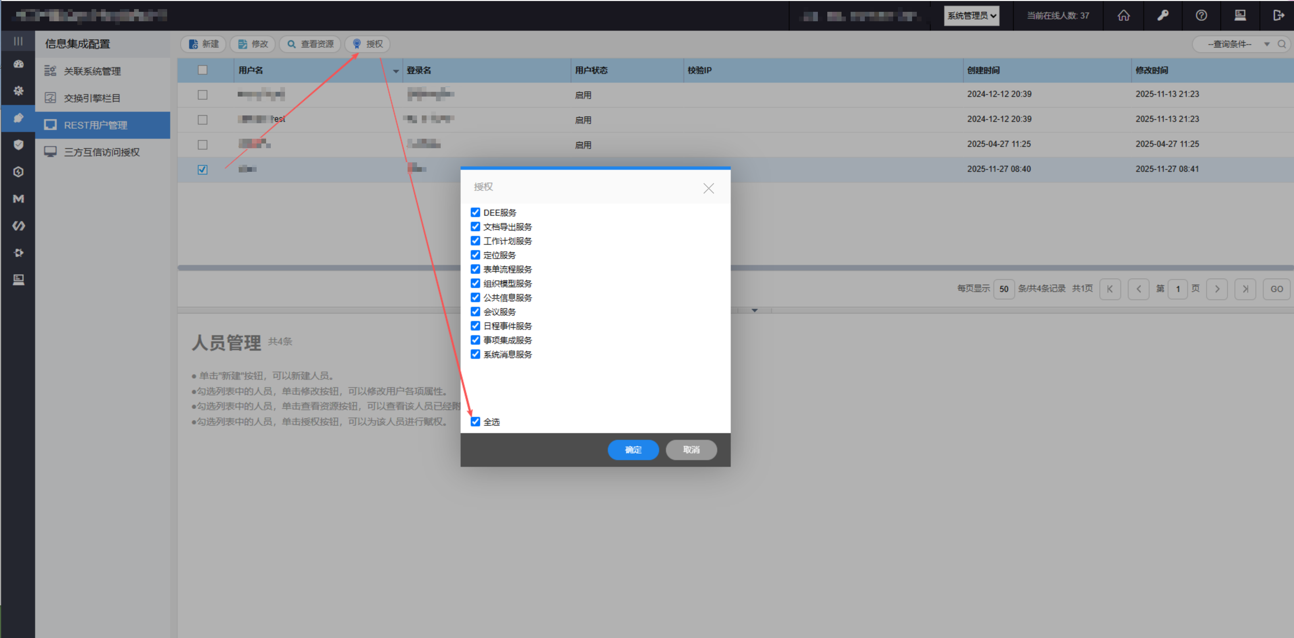Screen dimensions: 1294x638
Task: Open the help question mark icon
Action: pyautogui.click(x=1201, y=16)
